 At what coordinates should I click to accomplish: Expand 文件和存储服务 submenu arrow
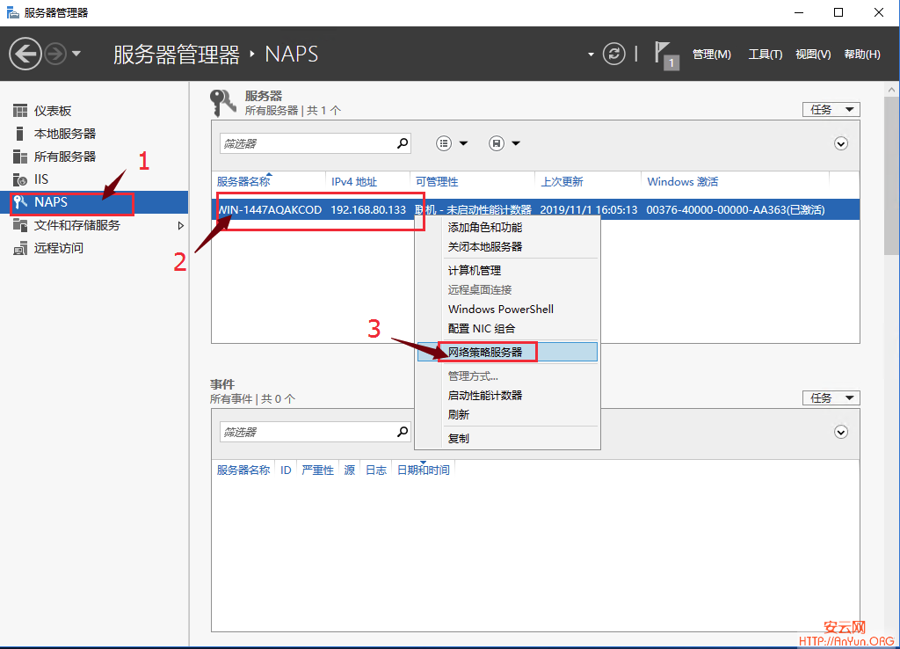[181, 226]
